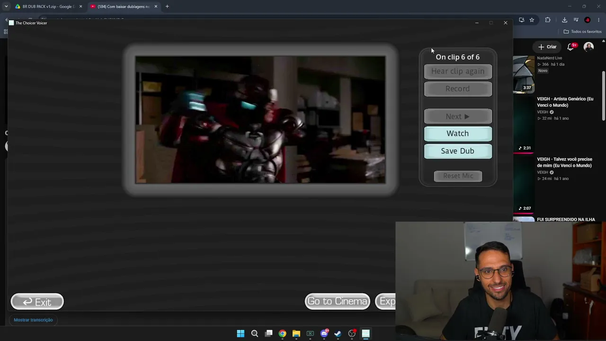Click the Next button

[x=458, y=117]
